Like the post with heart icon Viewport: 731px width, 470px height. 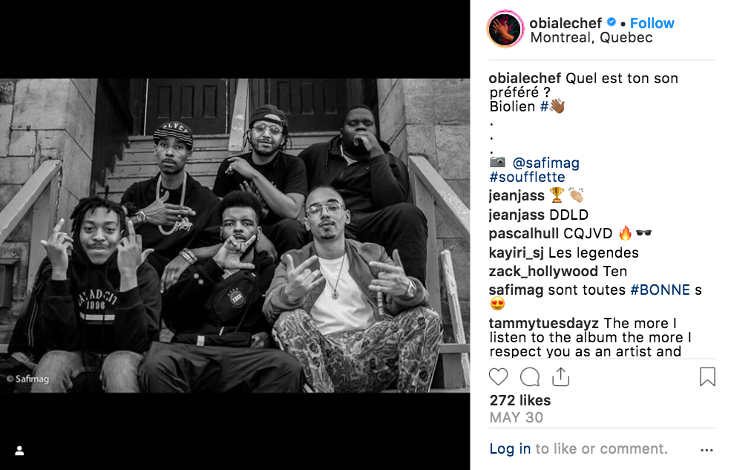(498, 376)
